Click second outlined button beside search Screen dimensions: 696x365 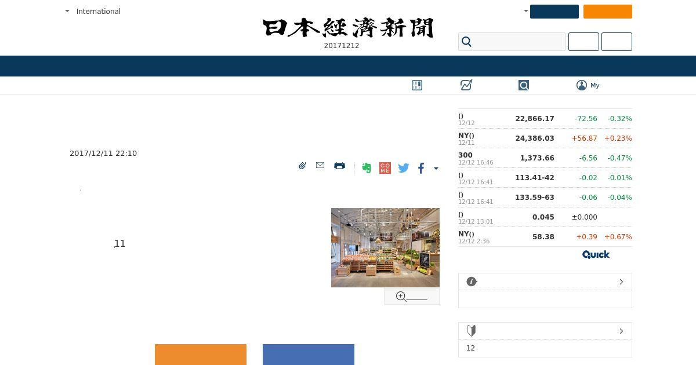[617, 42]
